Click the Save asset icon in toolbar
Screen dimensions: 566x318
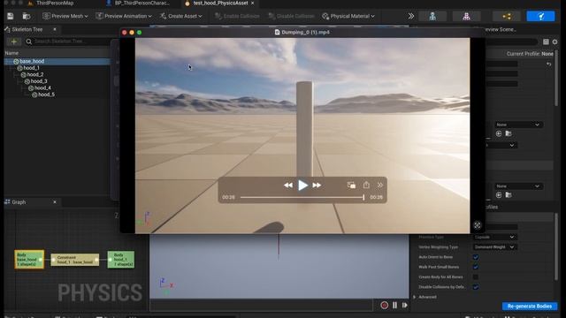(10, 16)
